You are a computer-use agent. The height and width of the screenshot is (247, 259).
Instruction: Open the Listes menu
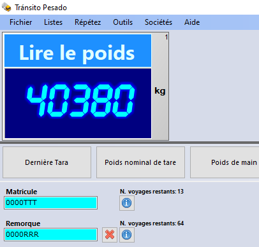53,22
